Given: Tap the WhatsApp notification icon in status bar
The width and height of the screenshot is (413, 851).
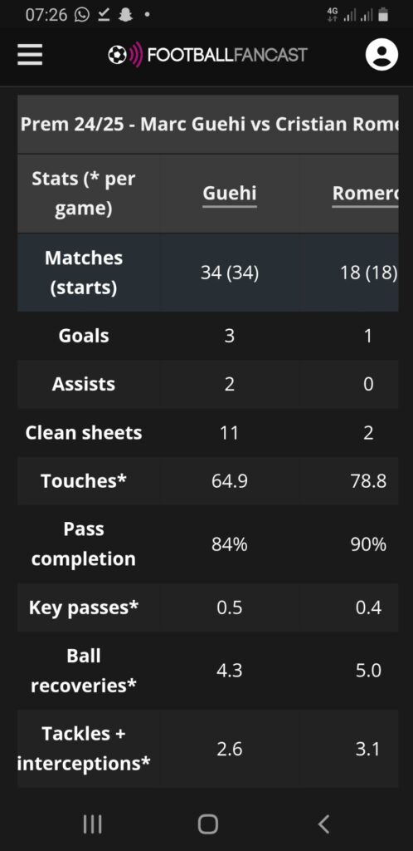Looking at the screenshot, I should [82, 15].
